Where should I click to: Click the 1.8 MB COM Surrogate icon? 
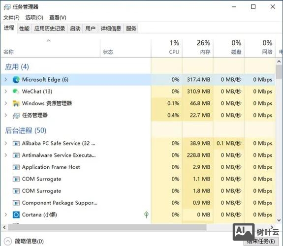pos(16,191)
